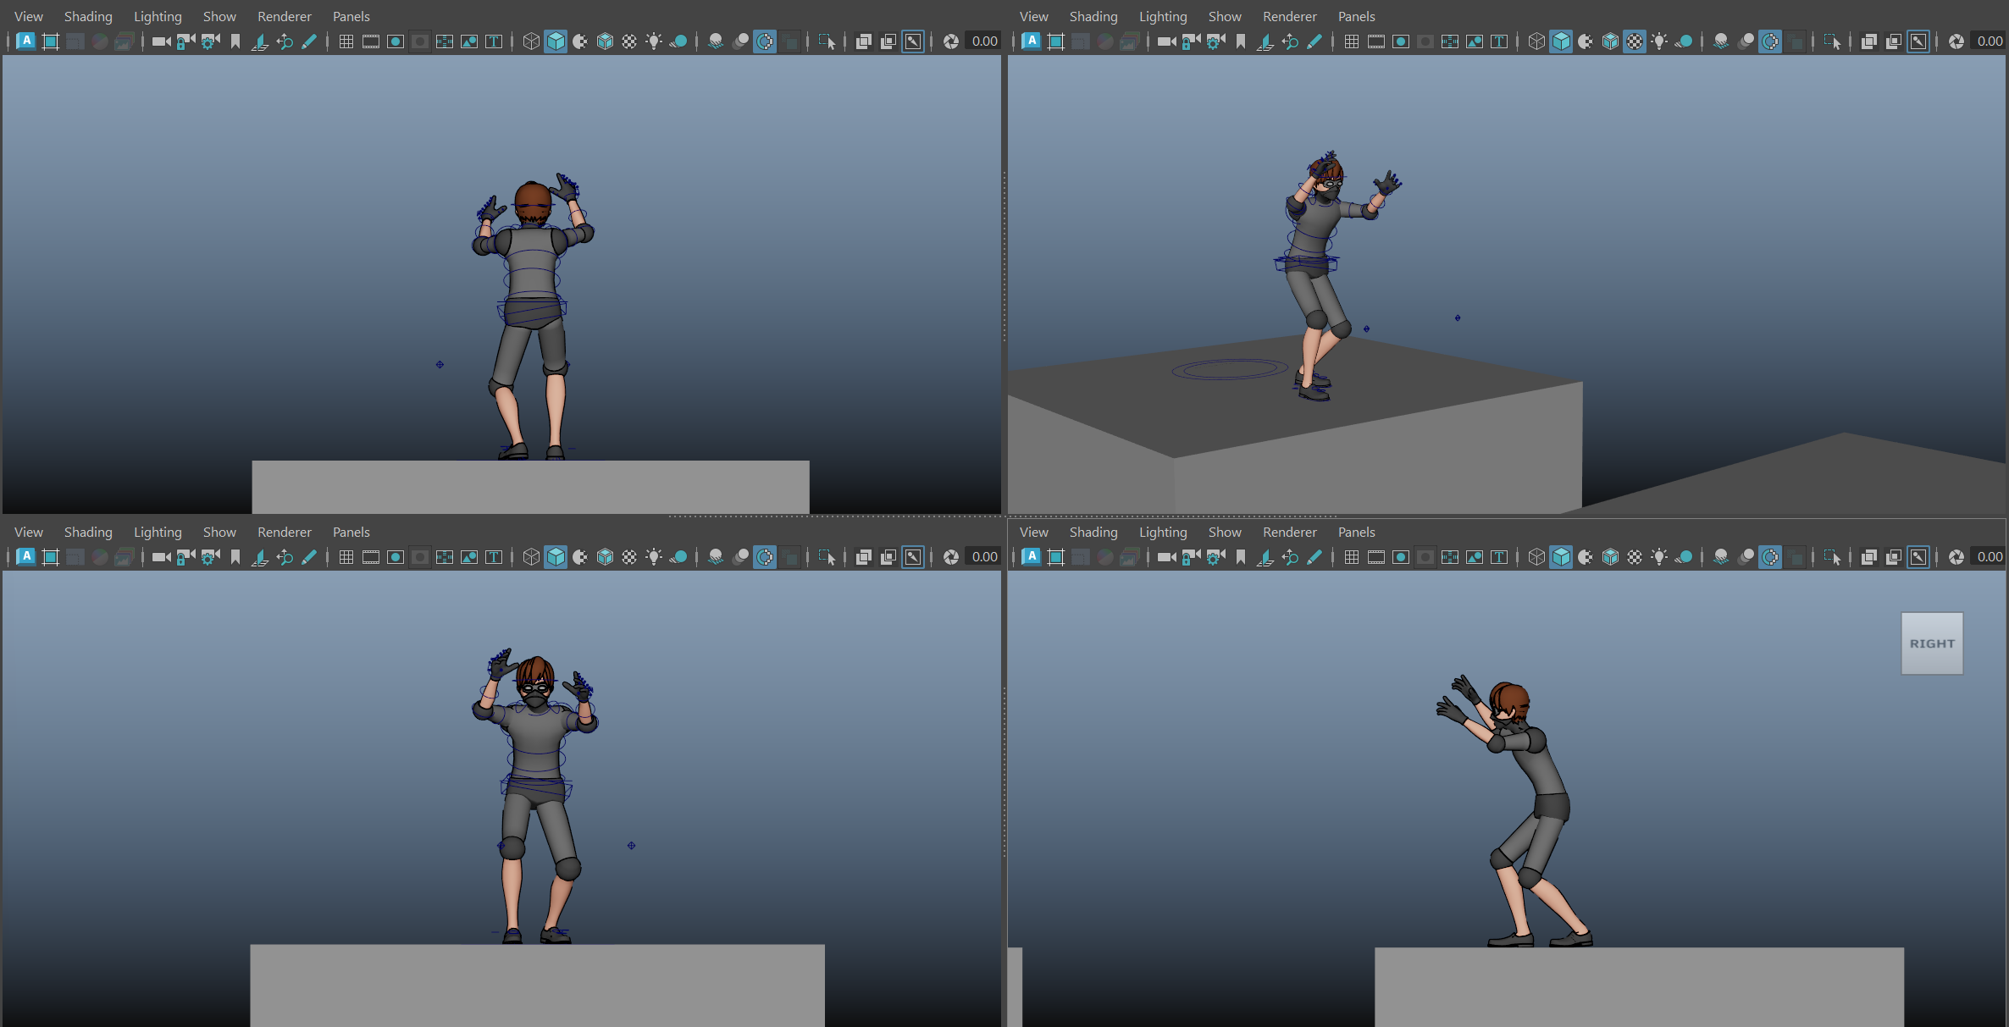
Task: Open Panels menu in bottom-right panel
Action: pyautogui.click(x=1356, y=532)
